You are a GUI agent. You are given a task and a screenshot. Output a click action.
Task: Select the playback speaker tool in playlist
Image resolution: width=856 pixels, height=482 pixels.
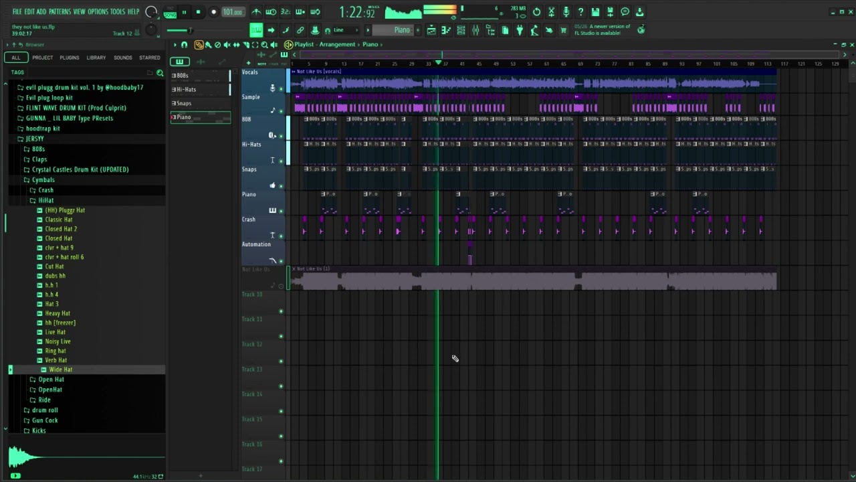click(274, 45)
